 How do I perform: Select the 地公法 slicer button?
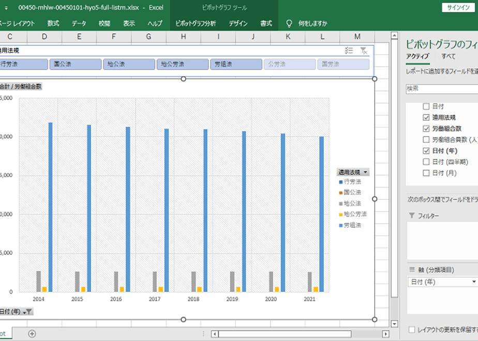[x=129, y=64]
